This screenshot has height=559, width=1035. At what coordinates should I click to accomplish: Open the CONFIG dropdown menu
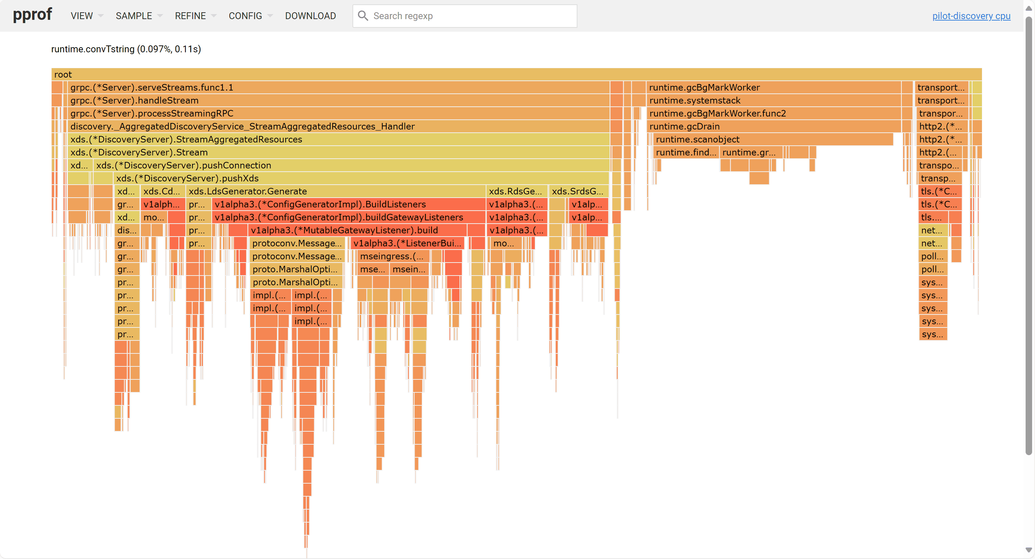click(250, 16)
